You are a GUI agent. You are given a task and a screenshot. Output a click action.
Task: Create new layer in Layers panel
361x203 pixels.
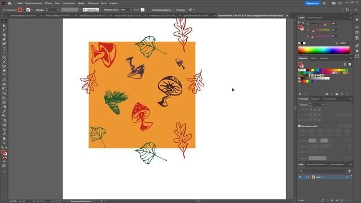342,201
